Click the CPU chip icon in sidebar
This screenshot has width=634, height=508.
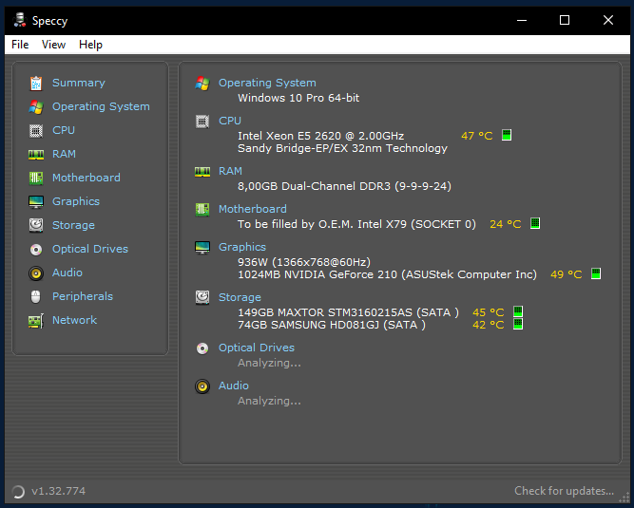(36, 131)
